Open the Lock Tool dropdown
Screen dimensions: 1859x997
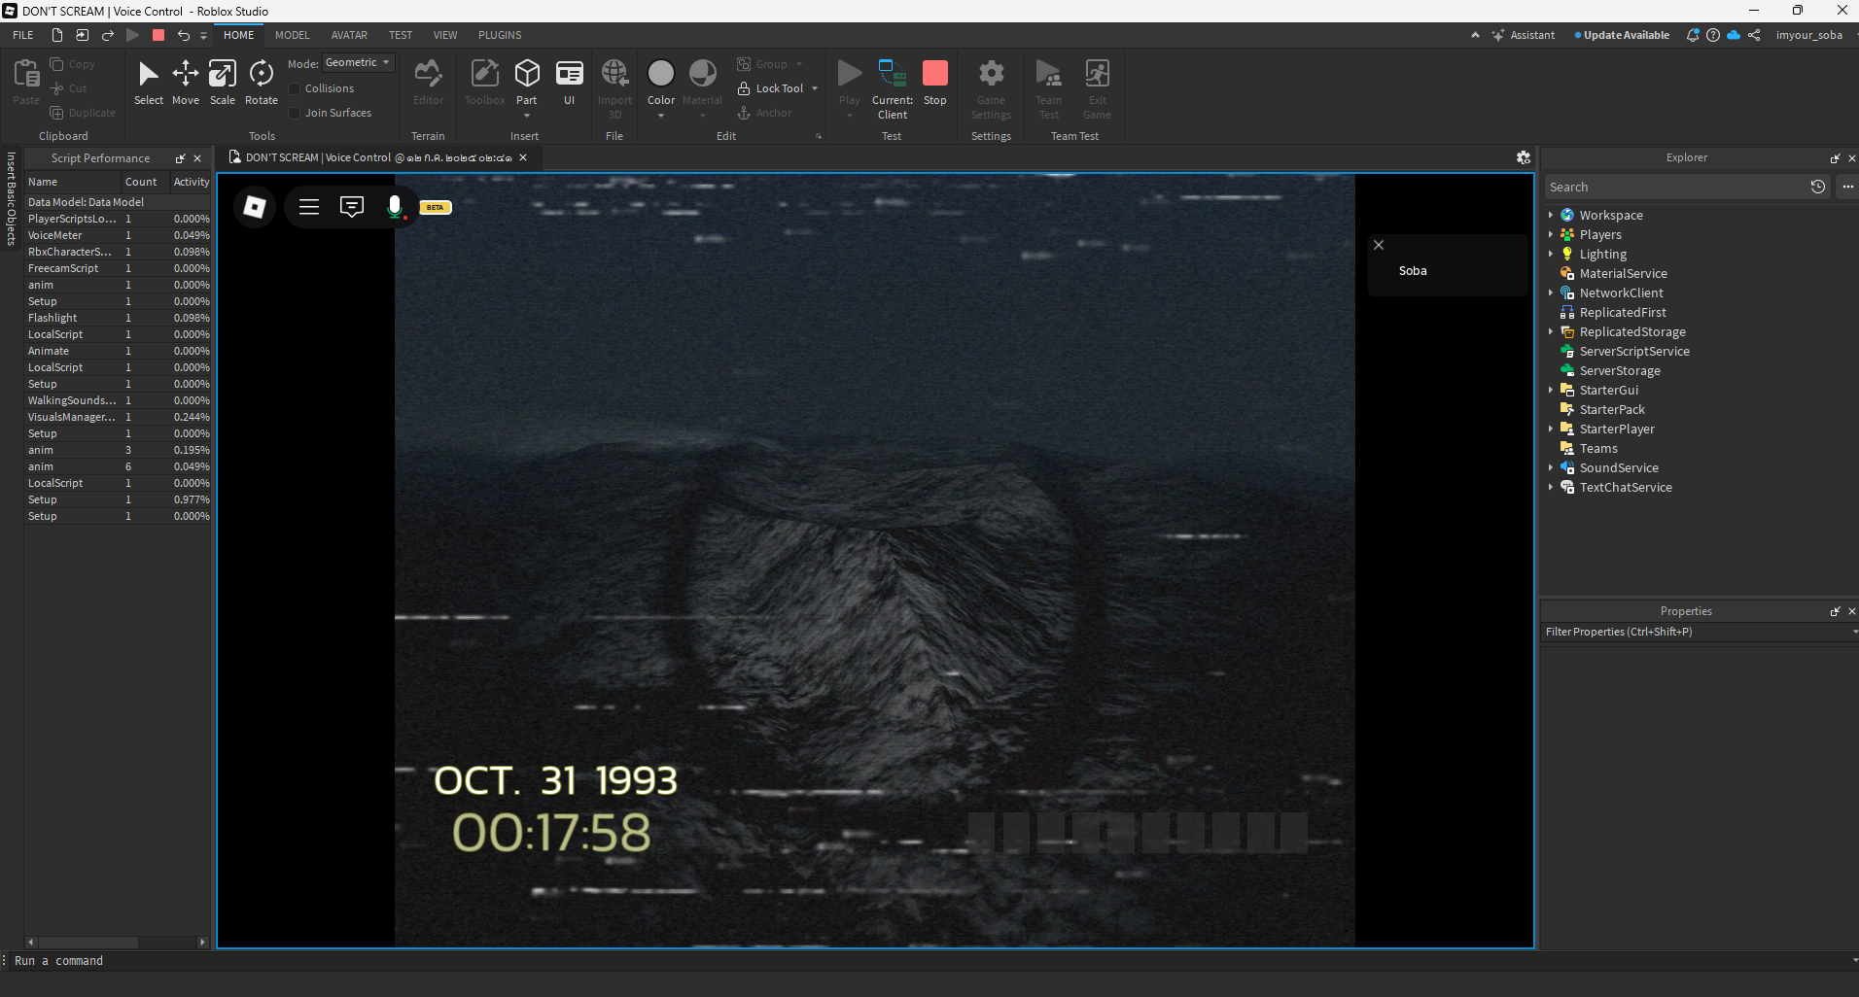(x=815, y=88)
